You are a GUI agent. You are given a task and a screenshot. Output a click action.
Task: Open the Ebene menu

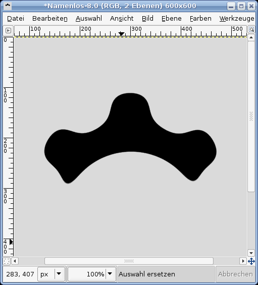tap(171, 18)
